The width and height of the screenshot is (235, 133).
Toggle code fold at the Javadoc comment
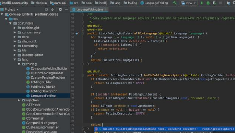tap(83, 14)
